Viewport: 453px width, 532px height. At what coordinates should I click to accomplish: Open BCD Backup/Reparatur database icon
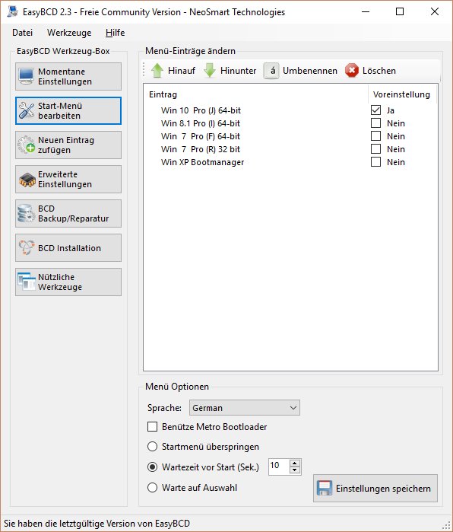tap(26, 213)
